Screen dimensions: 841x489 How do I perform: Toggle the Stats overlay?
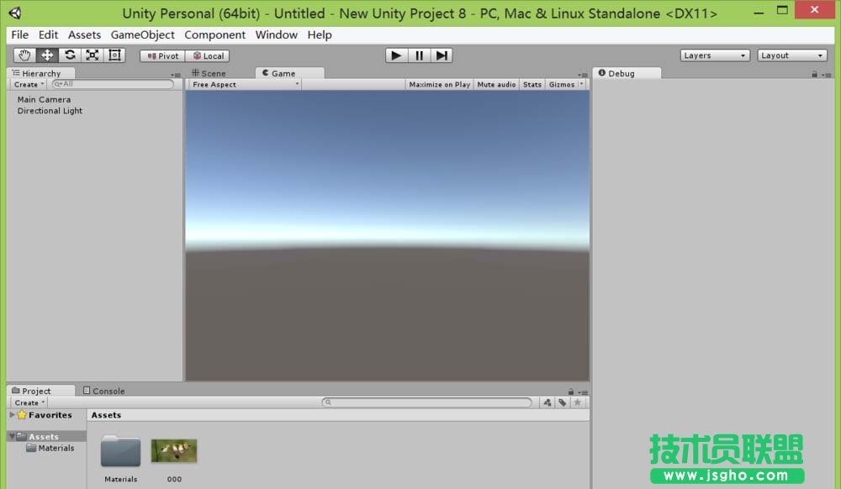point(532,85)
